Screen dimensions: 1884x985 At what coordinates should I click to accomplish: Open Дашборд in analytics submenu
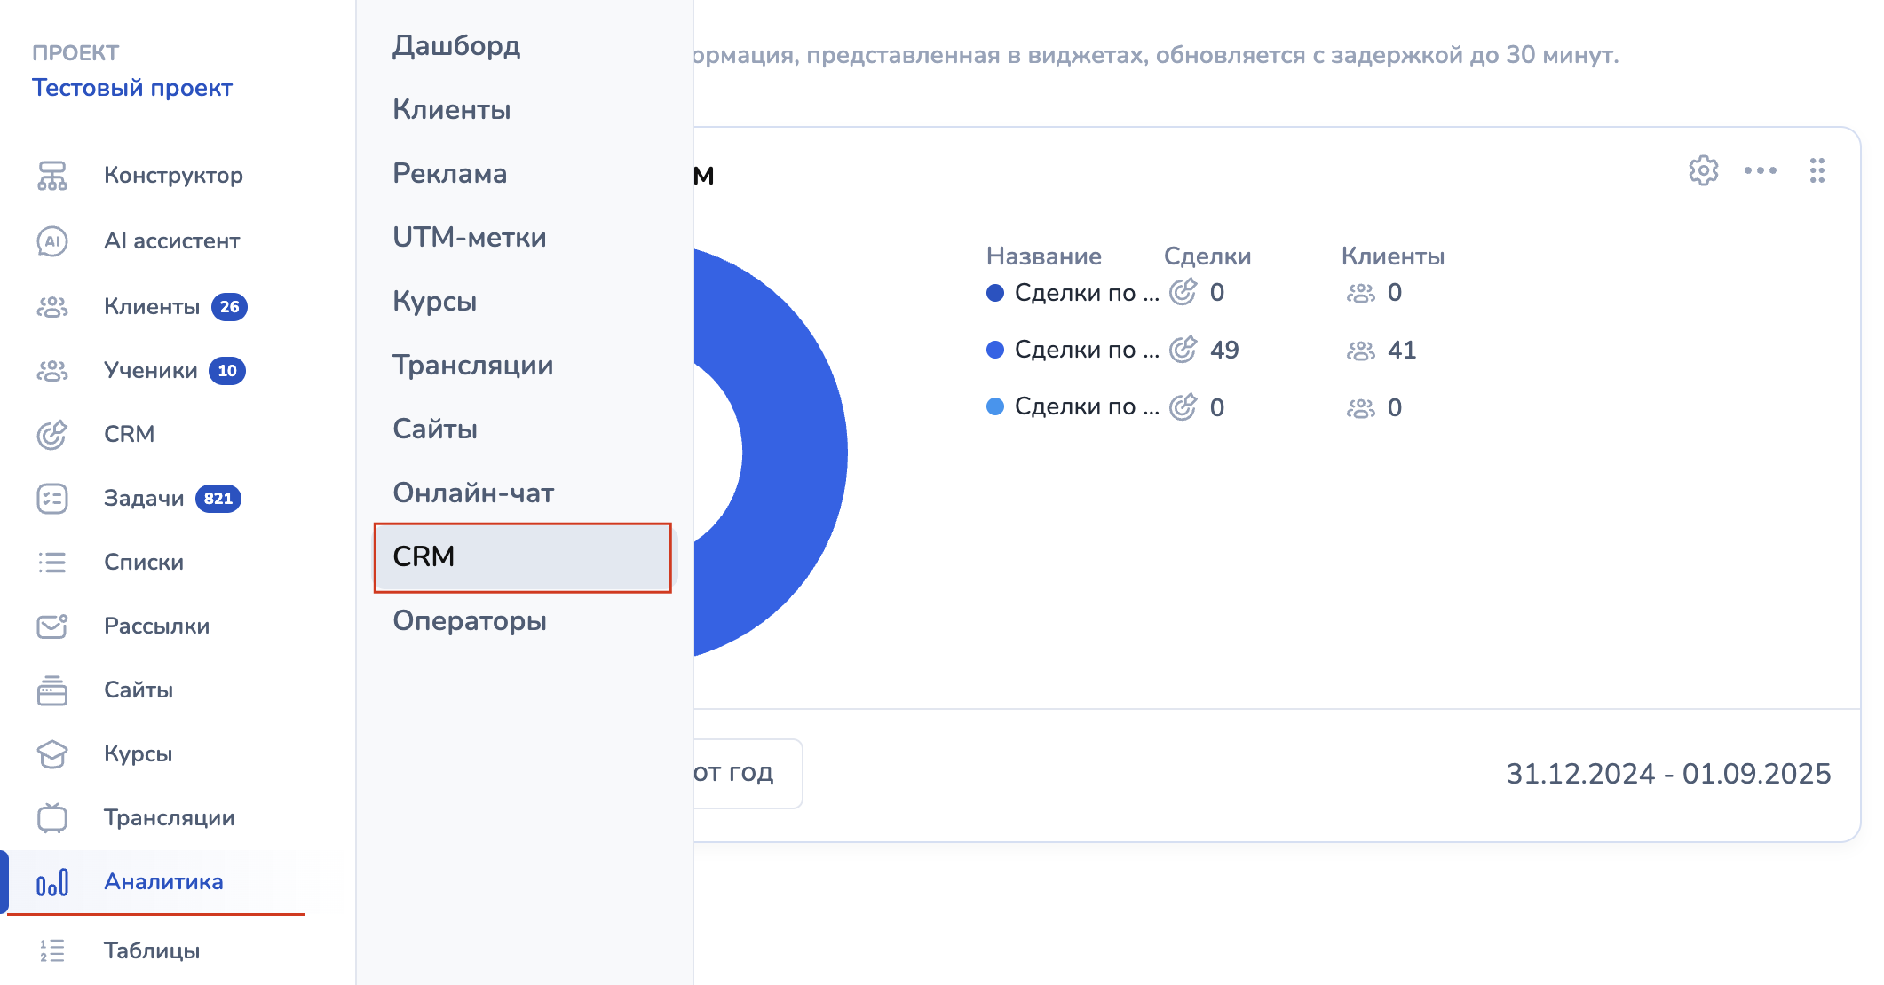tap(456, 46)
